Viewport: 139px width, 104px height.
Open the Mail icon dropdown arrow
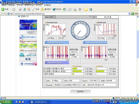(72, 9)
